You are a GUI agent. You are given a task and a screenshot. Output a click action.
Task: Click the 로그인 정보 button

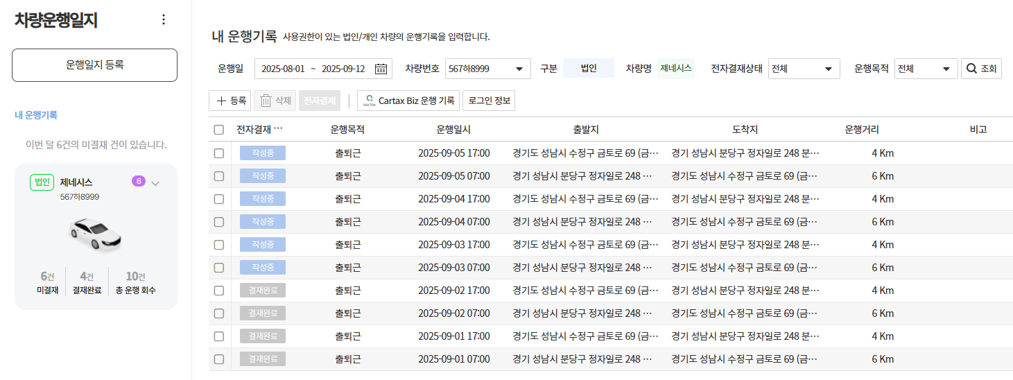[x=489, y=101]
